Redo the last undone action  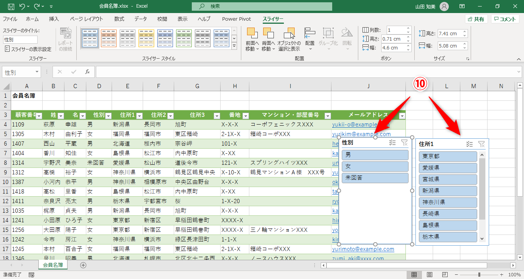coord(36,7)
